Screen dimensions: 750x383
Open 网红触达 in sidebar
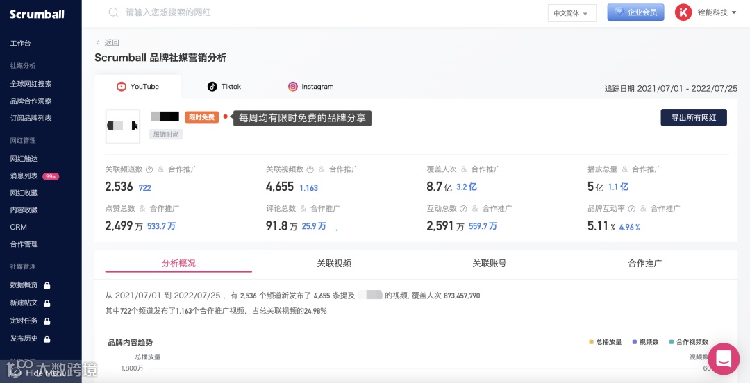24,159
